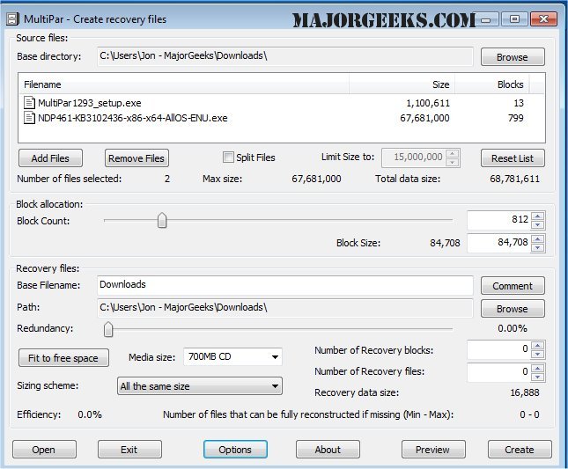
Task: Browse for source Base directory
Action: [512, 57]
